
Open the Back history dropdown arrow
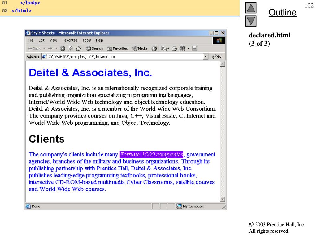click(44, 48)
